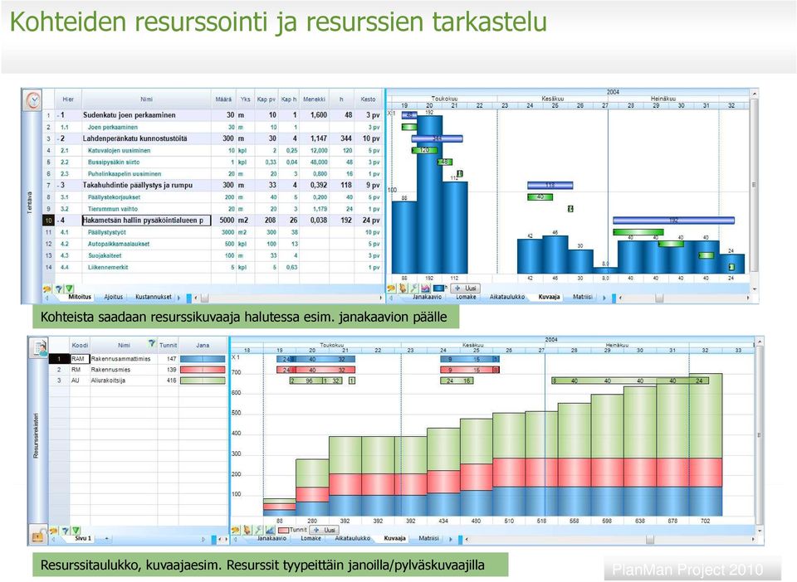Click the blue color swatch in upper chart toolbar

[x=438, y=289]
